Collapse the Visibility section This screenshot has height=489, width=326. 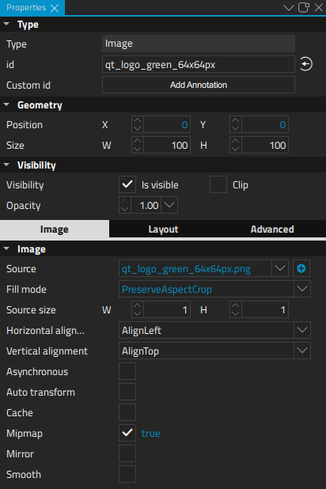point(6,165)
